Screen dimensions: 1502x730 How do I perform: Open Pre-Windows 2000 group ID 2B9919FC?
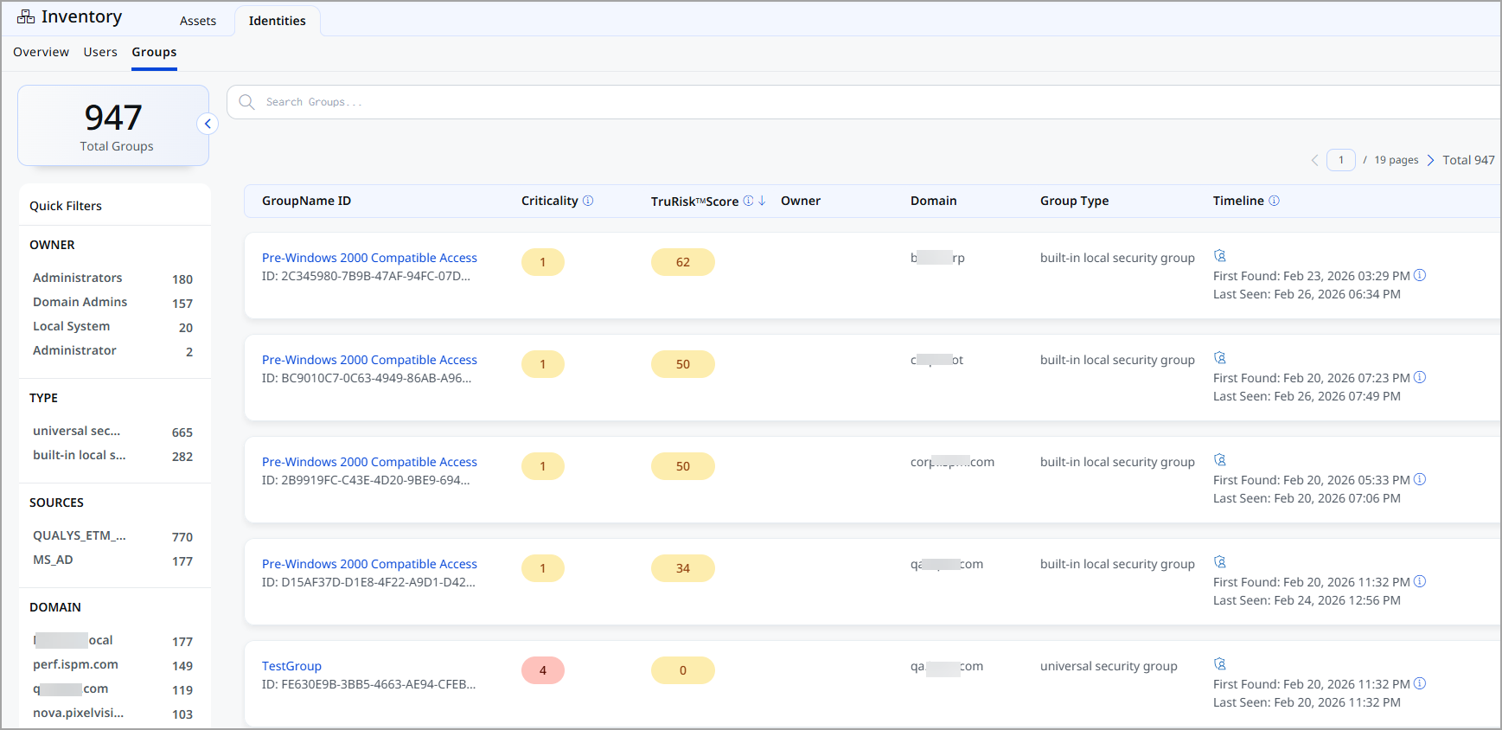pyautogui.click(x=369, y=462)
